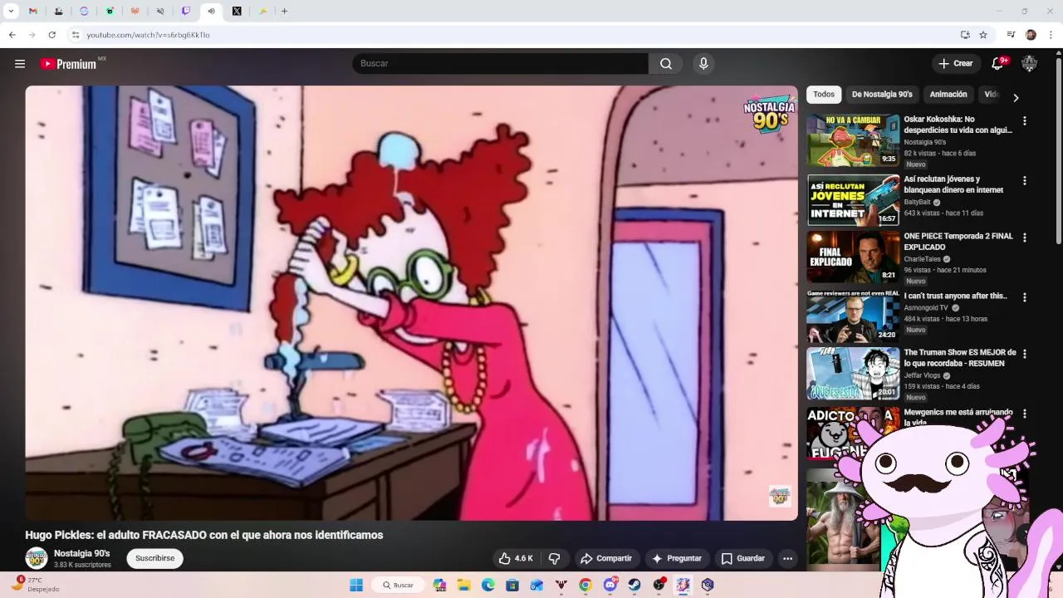Open the Asmongold TV video thumbnail

853,316
